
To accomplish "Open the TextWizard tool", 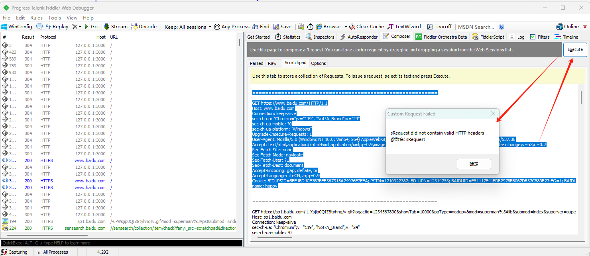I will (404, 27).
